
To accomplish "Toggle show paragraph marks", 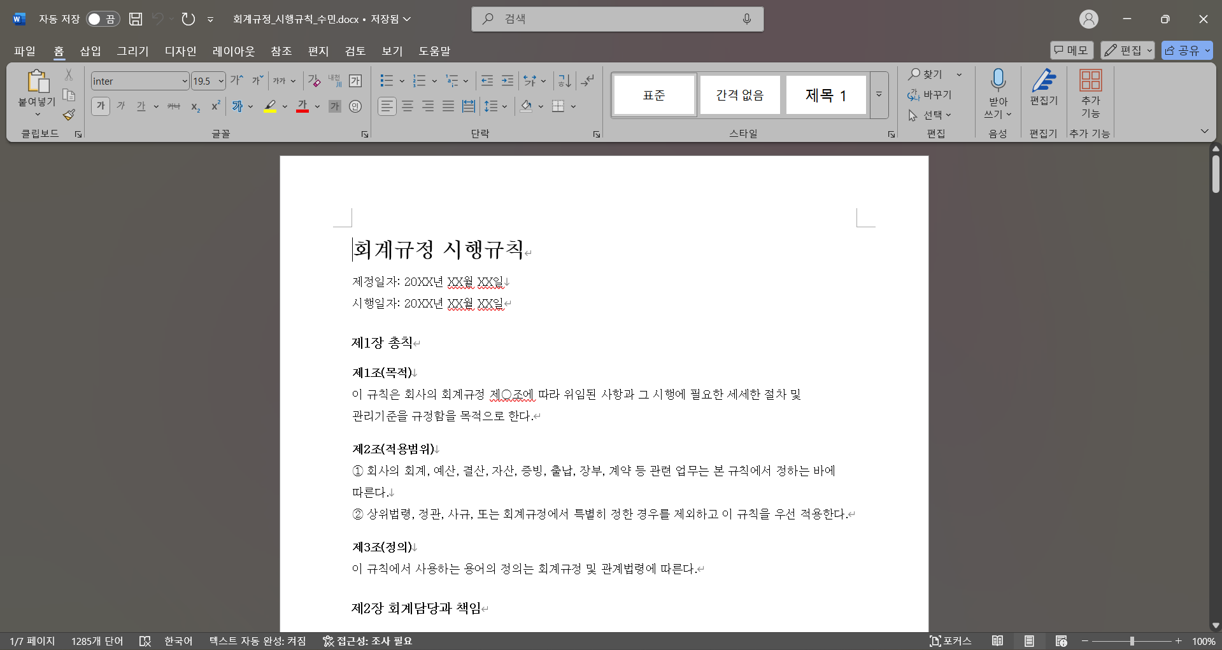I will tap(587, 81).
